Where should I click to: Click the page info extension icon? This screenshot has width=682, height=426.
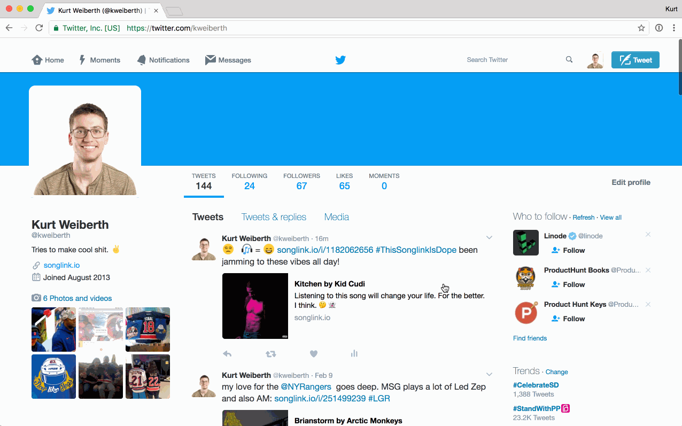click(x=659, y=28)
